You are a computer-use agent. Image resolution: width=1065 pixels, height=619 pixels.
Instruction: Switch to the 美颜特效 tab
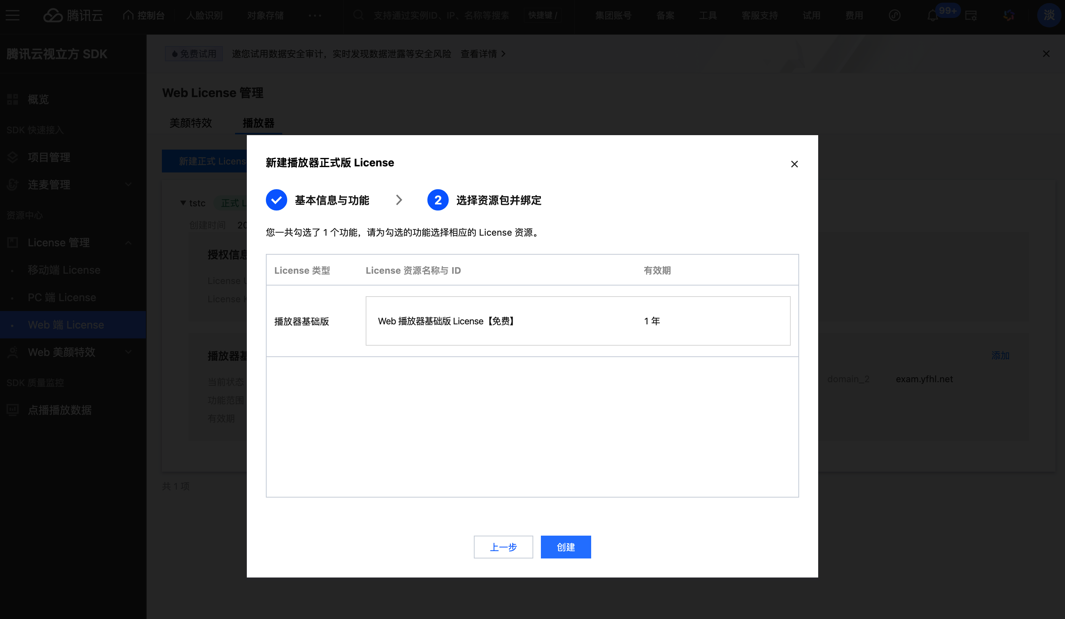click(x=190, y=123)
